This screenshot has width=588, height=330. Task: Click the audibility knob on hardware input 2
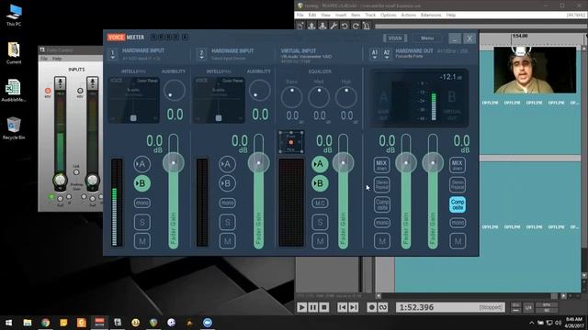click(x=259, y=91)
